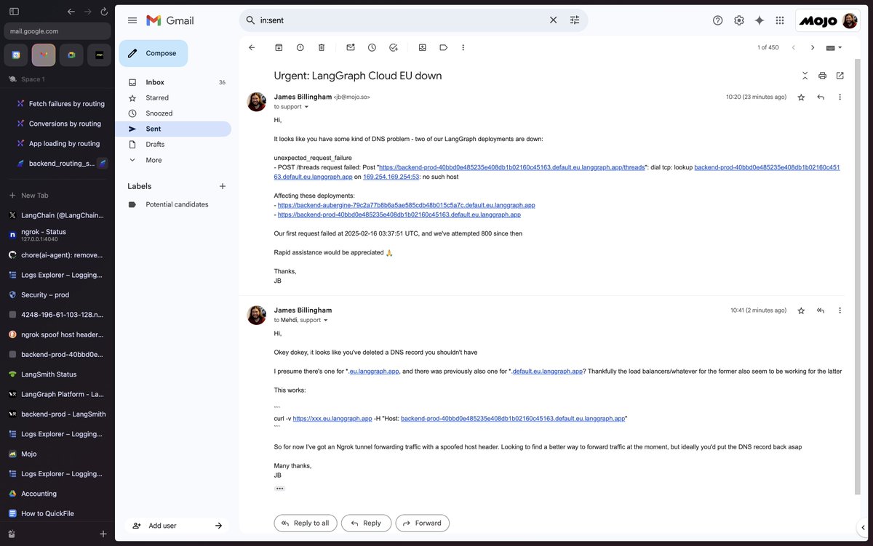Snooze this conversation

372,47
